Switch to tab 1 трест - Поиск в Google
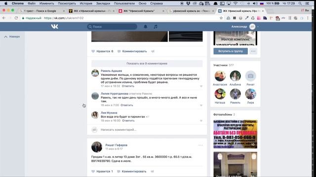The height and width of the screenshot is (177, 316). pyautogui.click(x=41, y=11)
